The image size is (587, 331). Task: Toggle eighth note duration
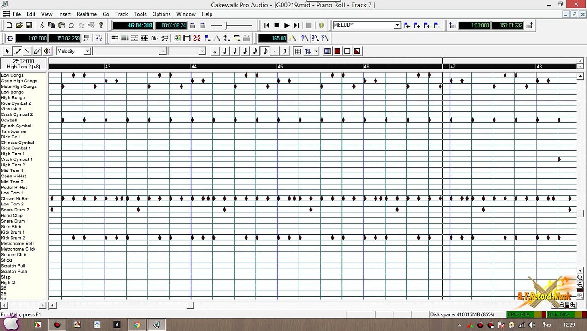pos(245,51)
